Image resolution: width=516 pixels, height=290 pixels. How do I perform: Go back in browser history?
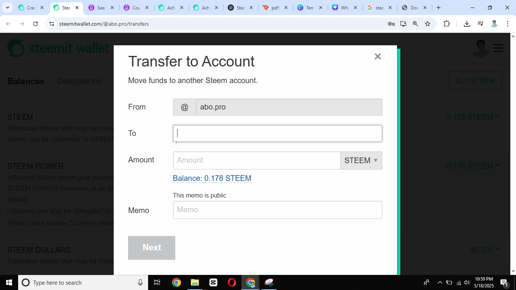(x=8, y=24)
